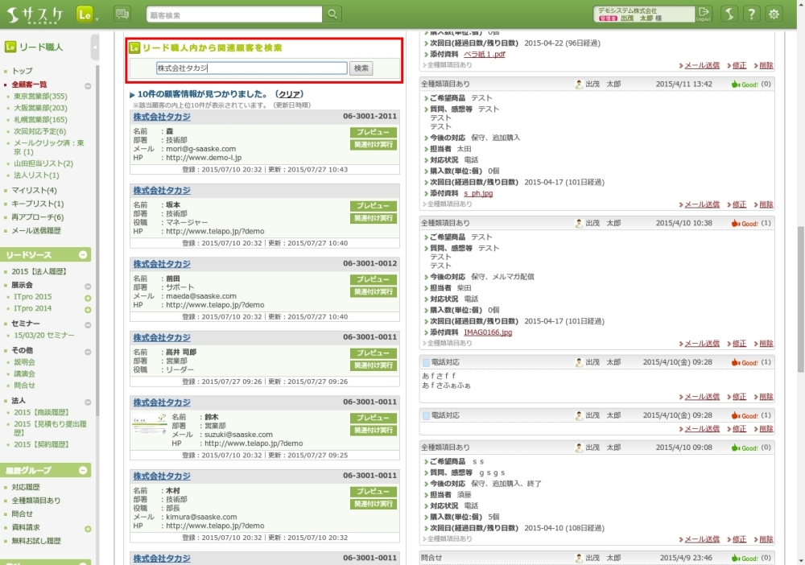The width and height of the screenshot is (805, 565).
Task: Open the chat message icon in header
Action: [122, 14]
